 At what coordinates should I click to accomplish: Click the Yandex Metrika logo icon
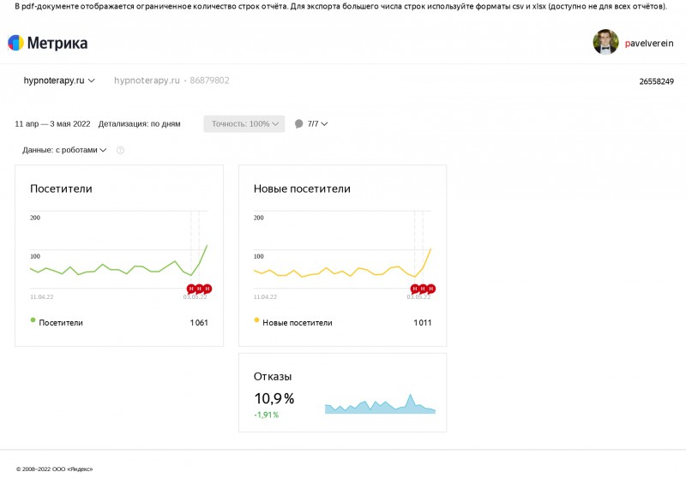pyautogui.click(x=15, y=43)
